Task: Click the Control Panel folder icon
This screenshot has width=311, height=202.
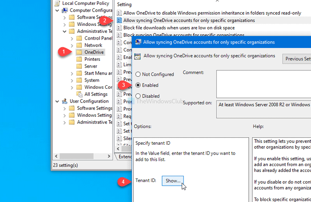Action: click(79, 38)
